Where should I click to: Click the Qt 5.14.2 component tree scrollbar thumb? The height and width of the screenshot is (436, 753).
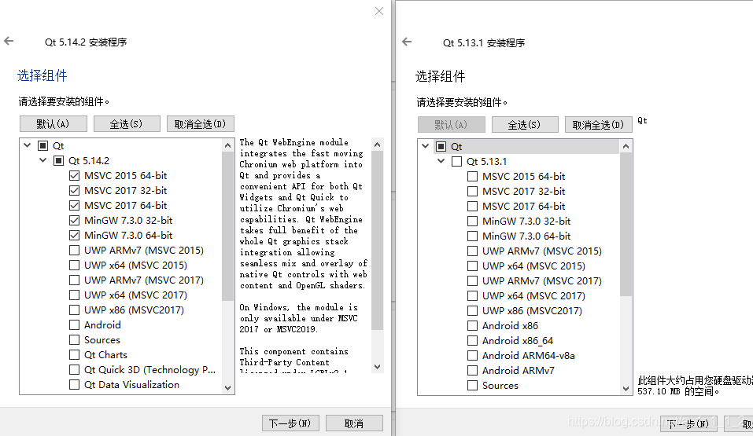pos(227,226)
